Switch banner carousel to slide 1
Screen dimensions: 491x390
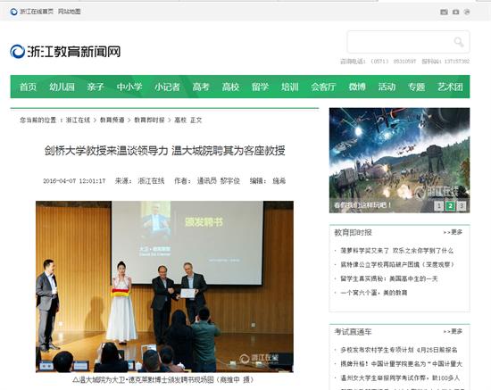tap(439, 205)
